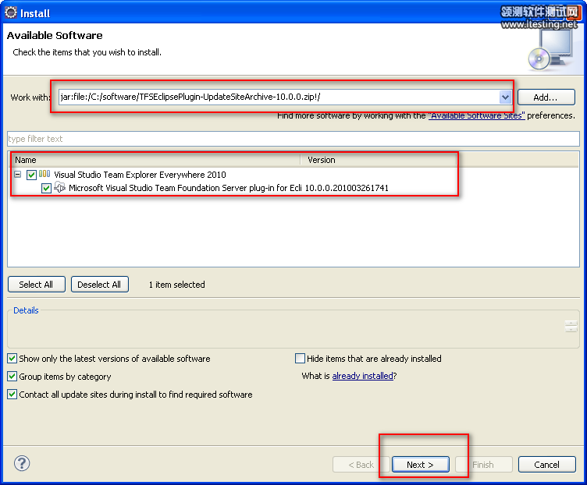This screenshot has height=485, width=587.
Task: Uncheck the Team Foundation Server plug-in checkbox
Action: point(47,188)
